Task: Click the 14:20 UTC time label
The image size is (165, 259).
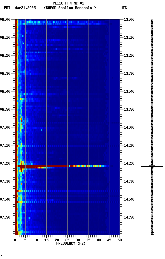Action: pos(129,163)
